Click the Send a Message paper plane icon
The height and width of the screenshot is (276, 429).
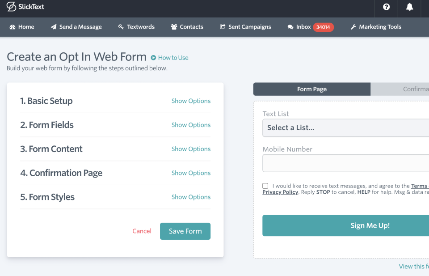point(54,27)
